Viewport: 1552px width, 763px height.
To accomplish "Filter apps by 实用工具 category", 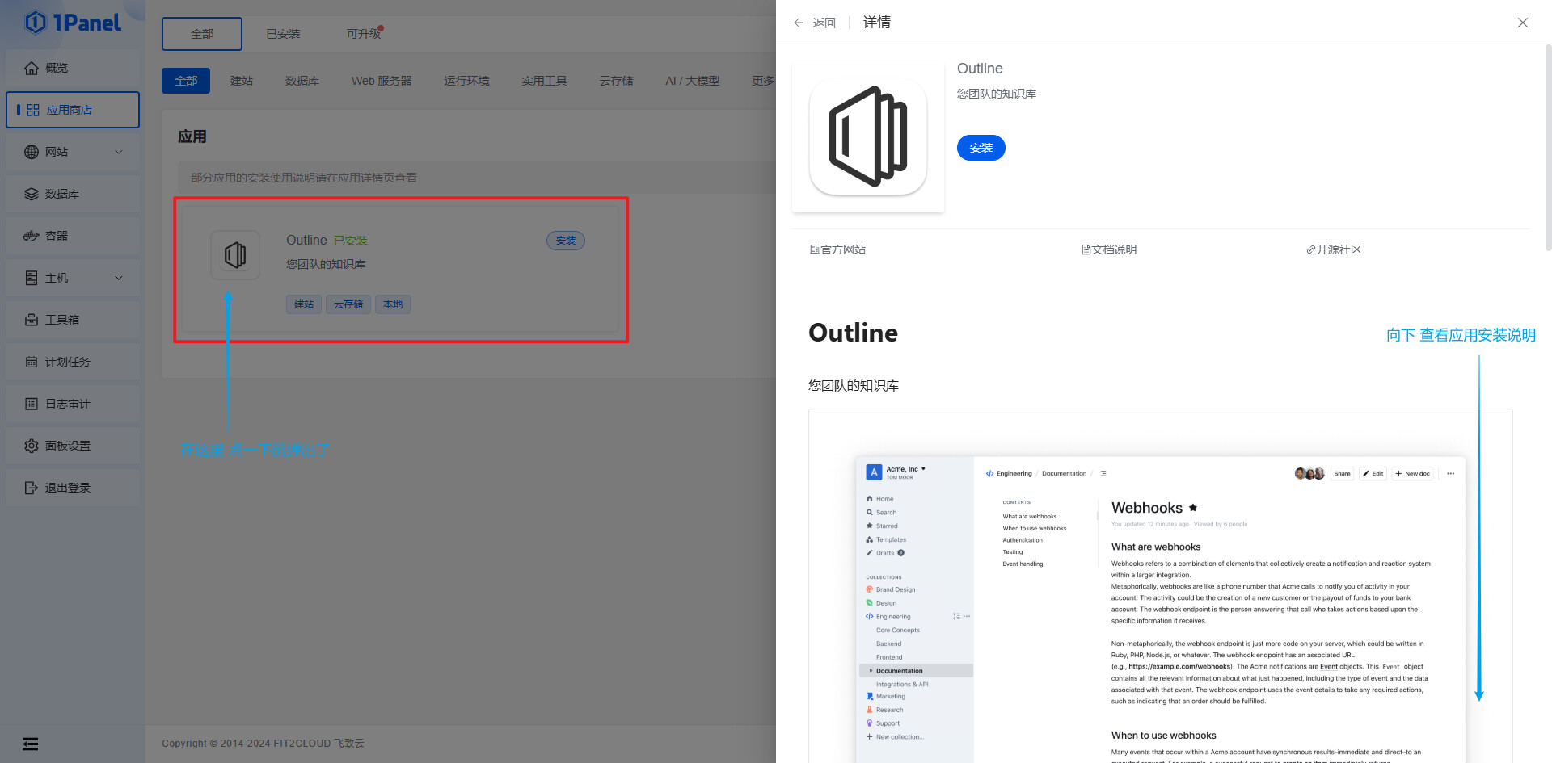I will pos(544,81).
